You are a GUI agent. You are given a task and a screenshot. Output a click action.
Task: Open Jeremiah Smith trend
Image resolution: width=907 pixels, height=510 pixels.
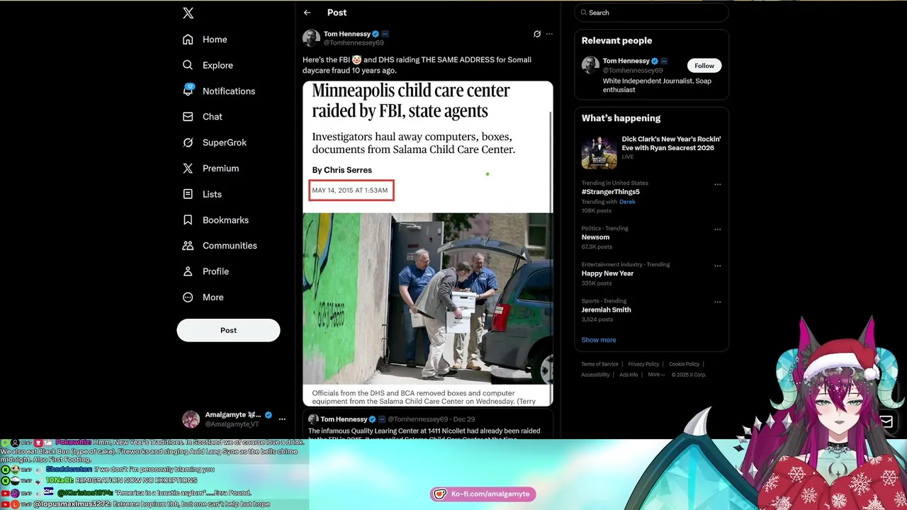606,310
